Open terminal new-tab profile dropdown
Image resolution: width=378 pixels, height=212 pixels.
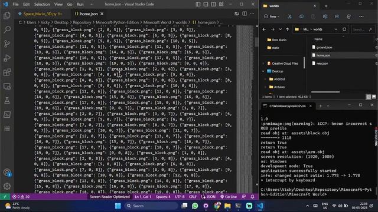click(x=328, y=106)
